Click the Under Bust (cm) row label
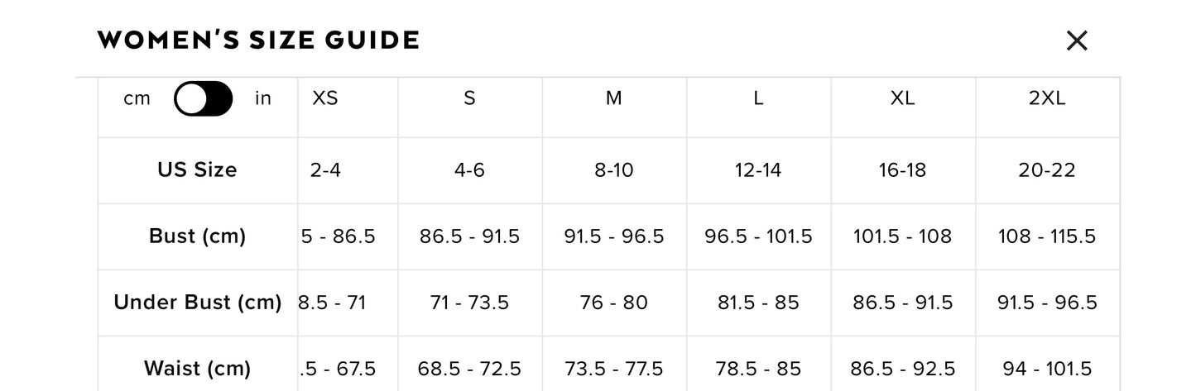Image resolution: width=1196 pixels, height=391 pixels. pyautogui.click(x=197, y=302)
